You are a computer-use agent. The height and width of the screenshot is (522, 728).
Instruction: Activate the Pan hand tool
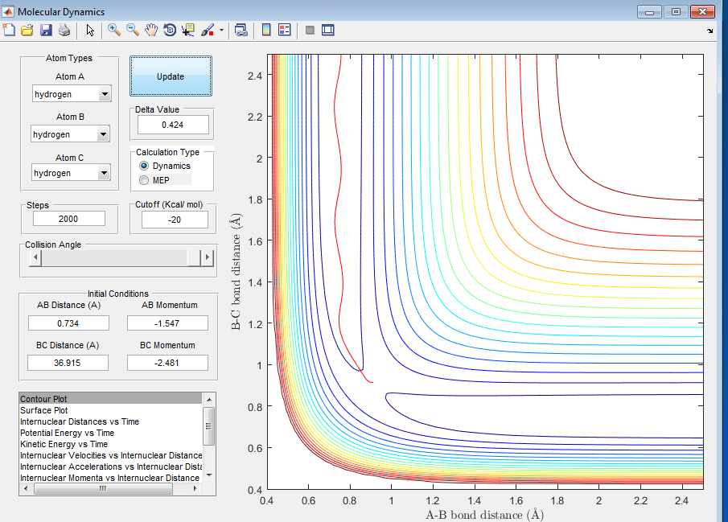pos(151,30)
